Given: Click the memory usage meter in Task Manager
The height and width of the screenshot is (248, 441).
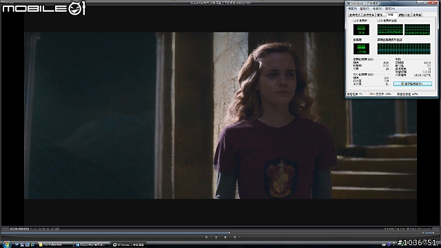Looking at the screenshot, I should (x=361, y=49).
